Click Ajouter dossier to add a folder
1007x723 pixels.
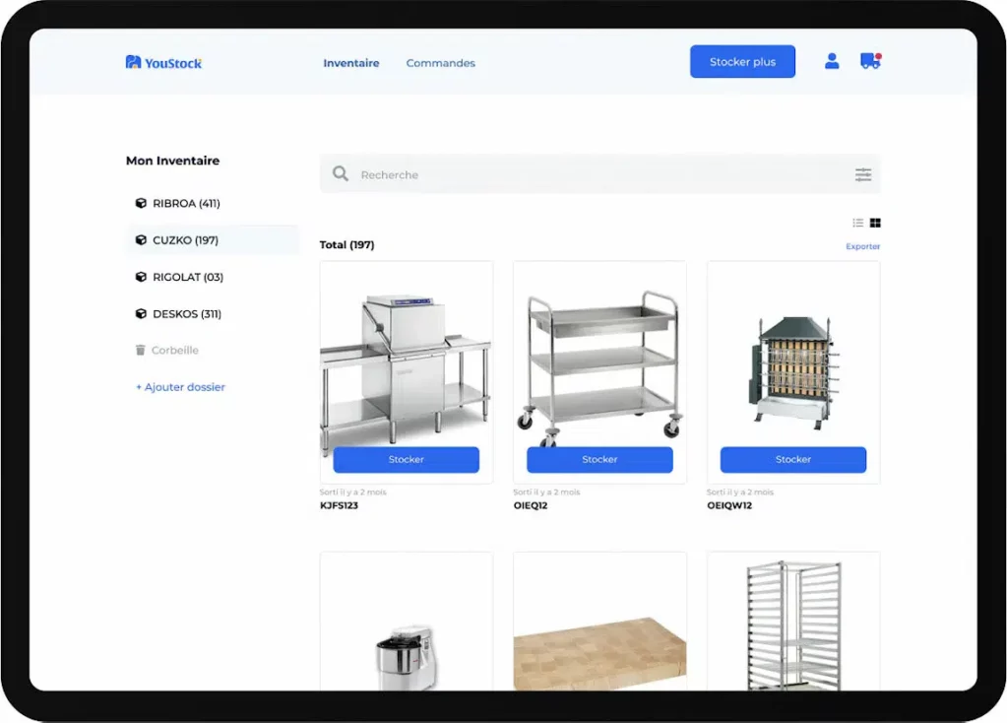pyautogui.click(x=180, y=387)
